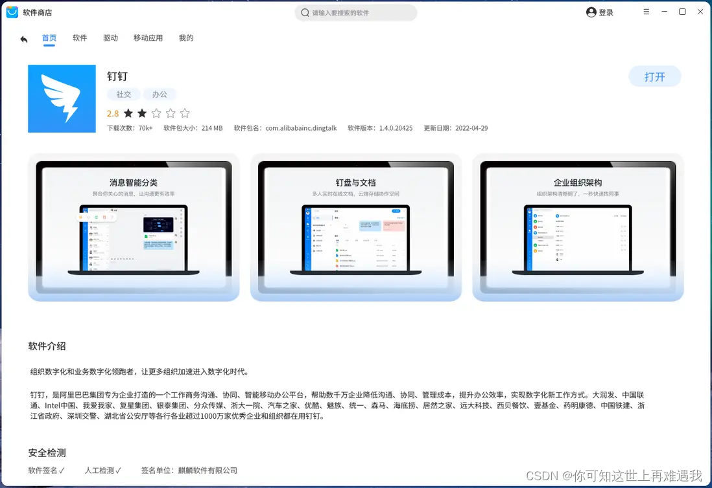Rate with the second star
Viewport: 712px width, 488px height.
point(142,113)
